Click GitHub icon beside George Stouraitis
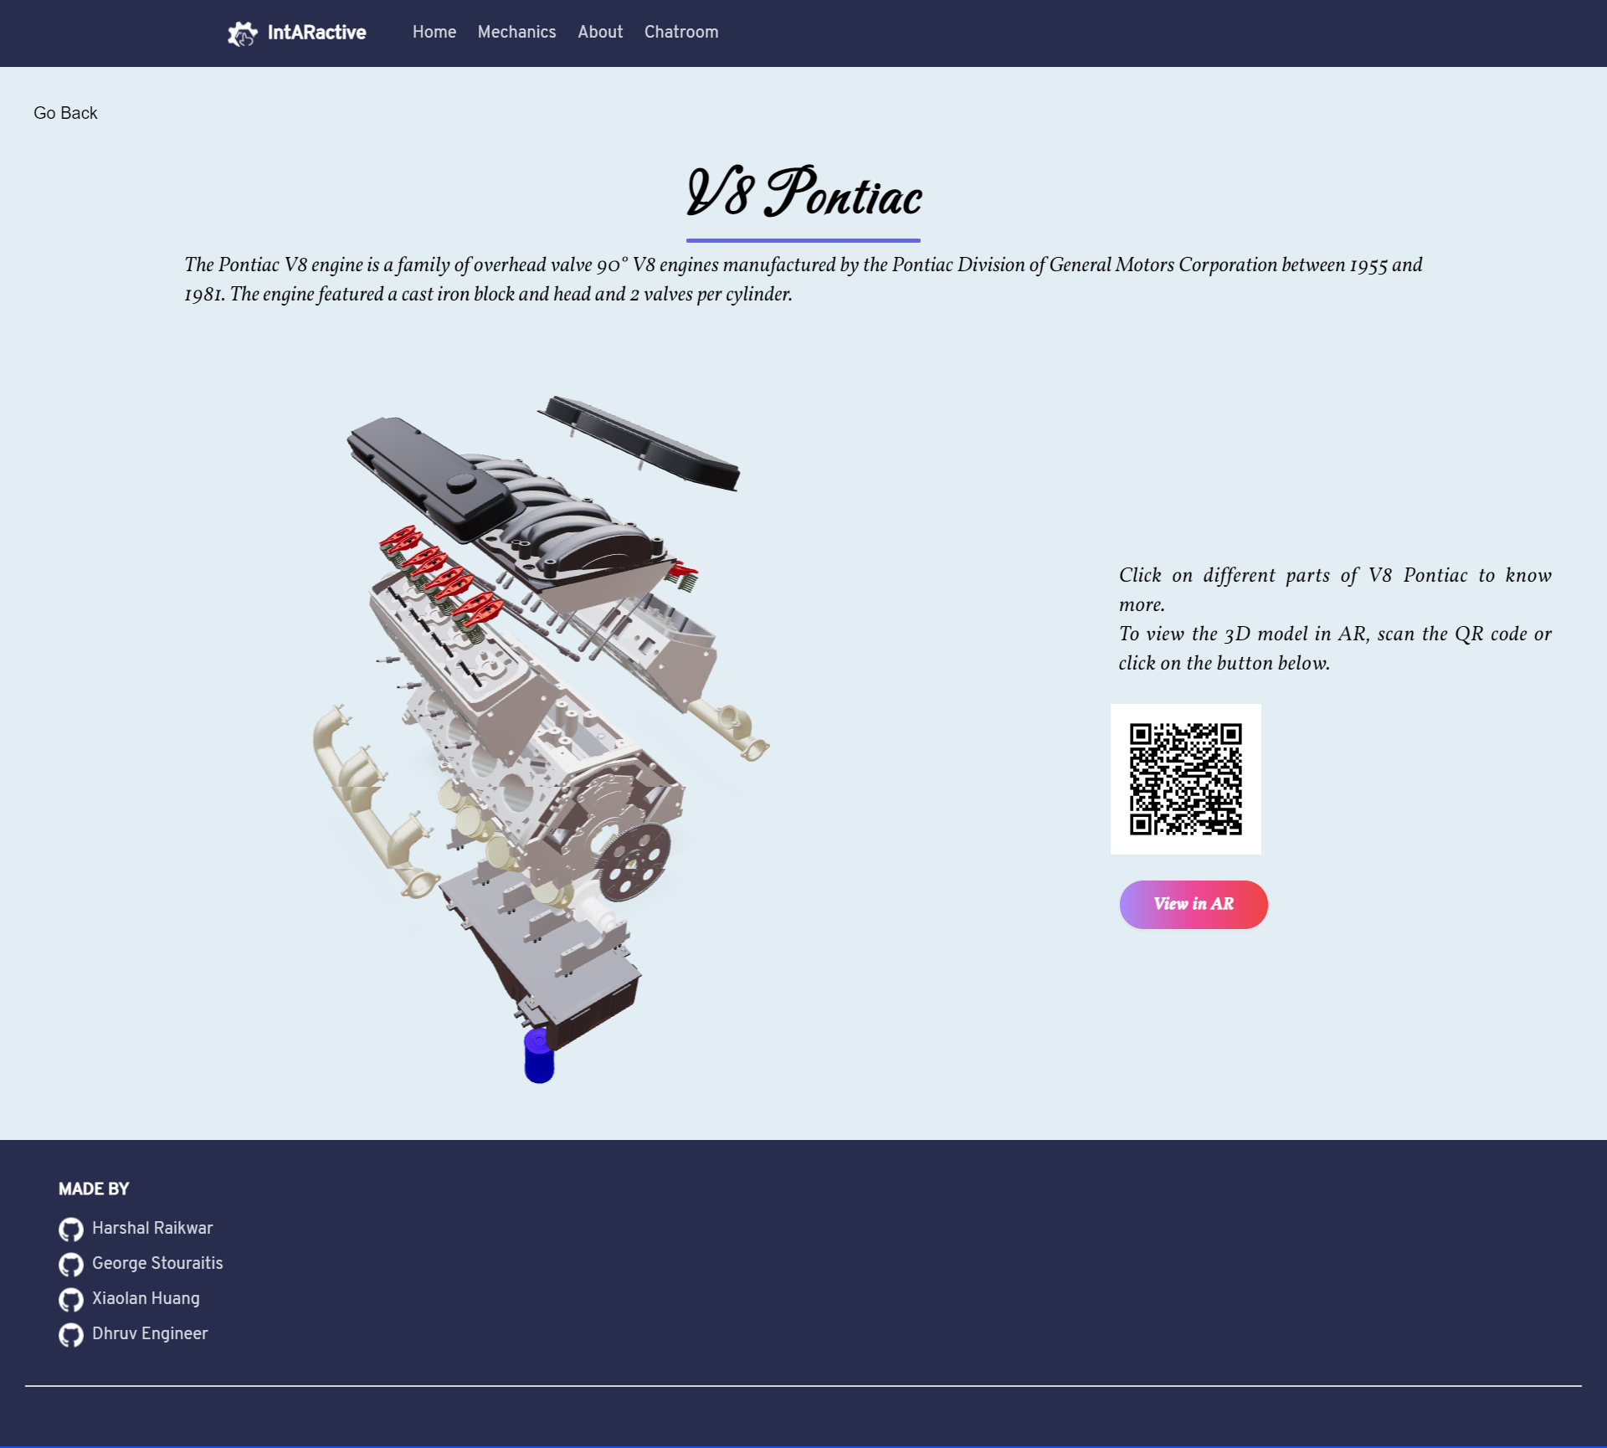Image resolution: width=1607 pixels, height=1448 pixels. (x=71, y=1264)
